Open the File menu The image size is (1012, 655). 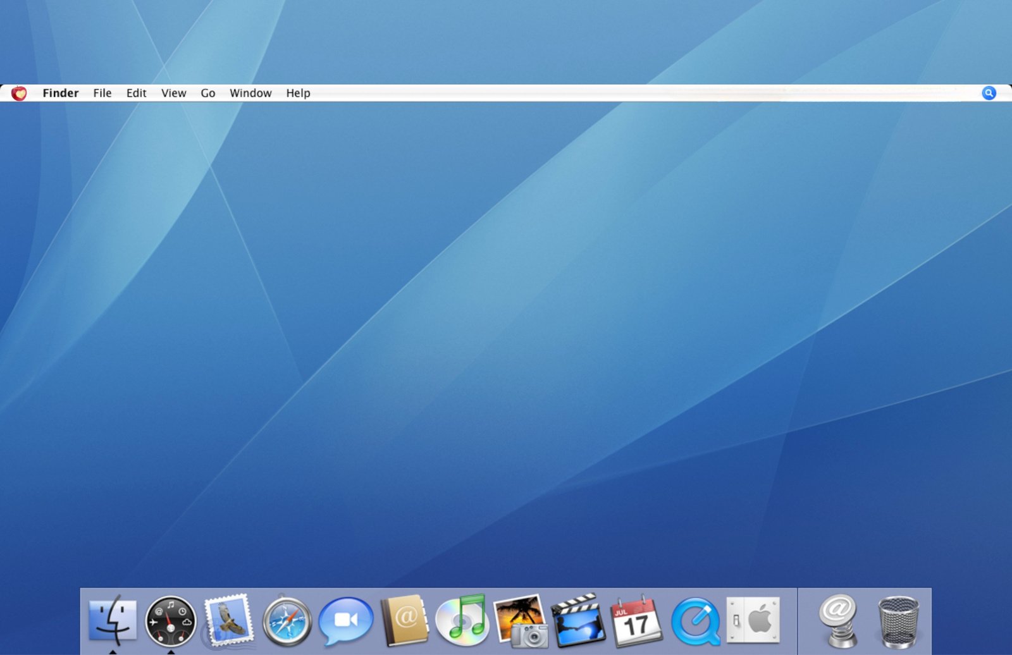click(x=102, y=93)
